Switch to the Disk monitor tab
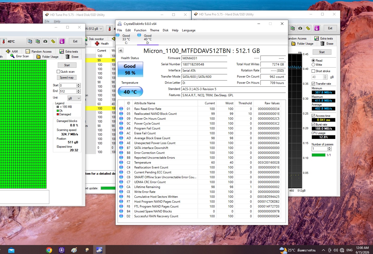The image size is (373, 254). tap(96, 39)
